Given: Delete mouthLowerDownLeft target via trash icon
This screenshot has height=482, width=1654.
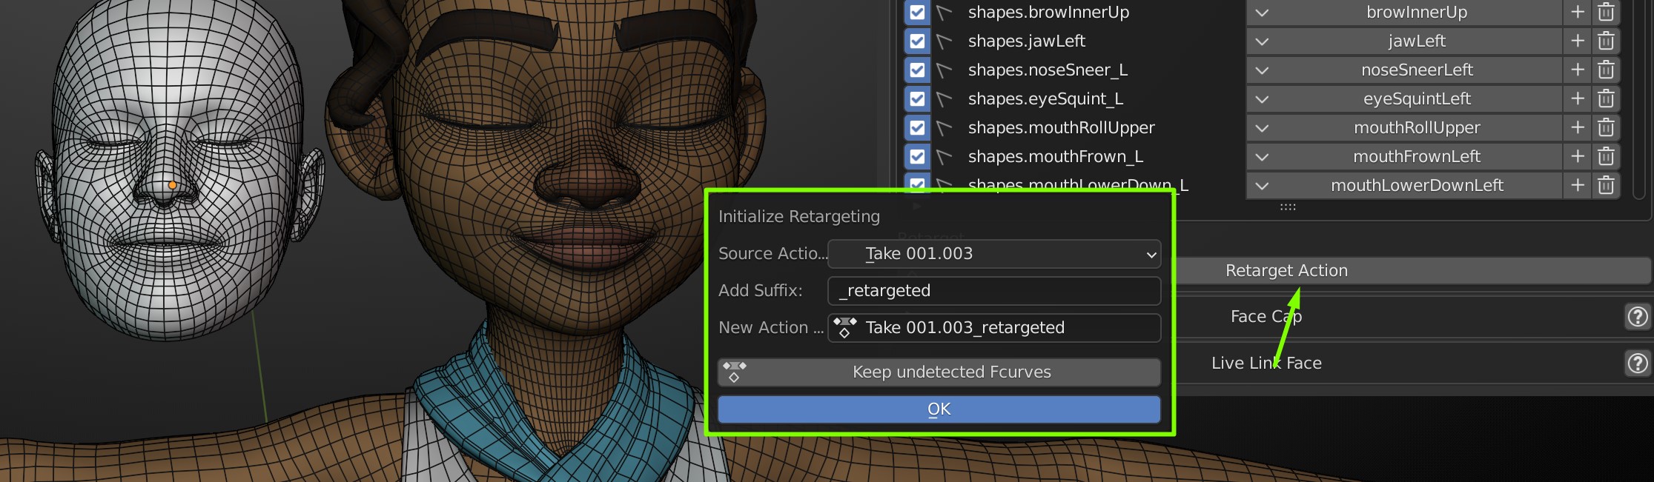Looking at the screenshot, I should (1606, 185).
